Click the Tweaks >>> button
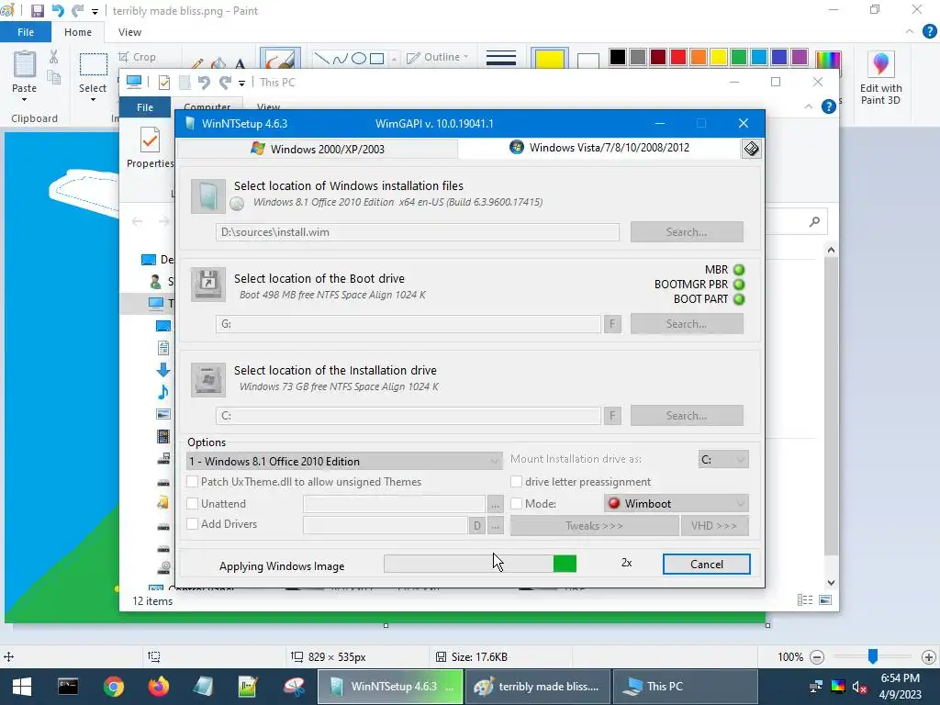 [594, 526]
